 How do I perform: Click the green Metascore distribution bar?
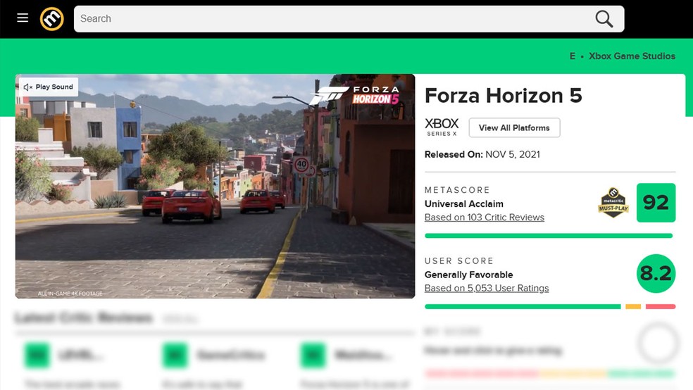(x=549, y=236)
